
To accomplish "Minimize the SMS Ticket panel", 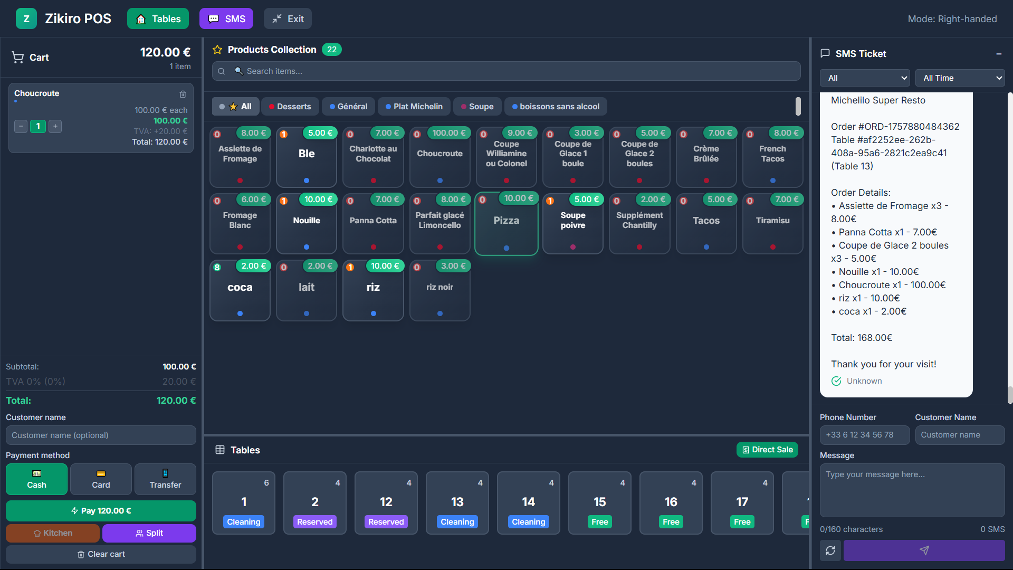I will pos(999,54).
